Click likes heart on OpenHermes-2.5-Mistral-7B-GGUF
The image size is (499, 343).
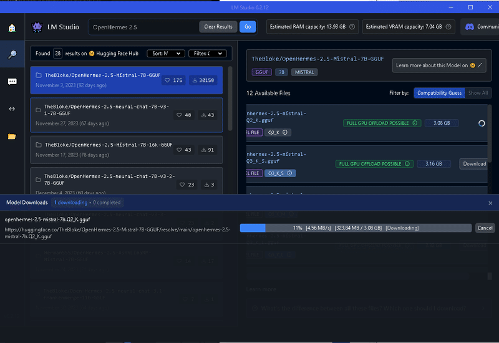(x=167, y=80)
